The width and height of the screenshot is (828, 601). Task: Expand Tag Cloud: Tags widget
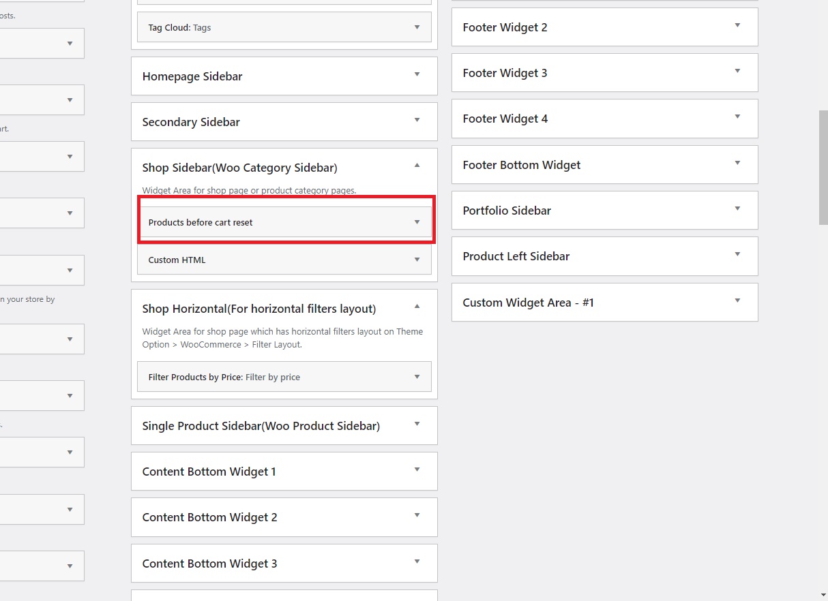[x=284, y=27]
